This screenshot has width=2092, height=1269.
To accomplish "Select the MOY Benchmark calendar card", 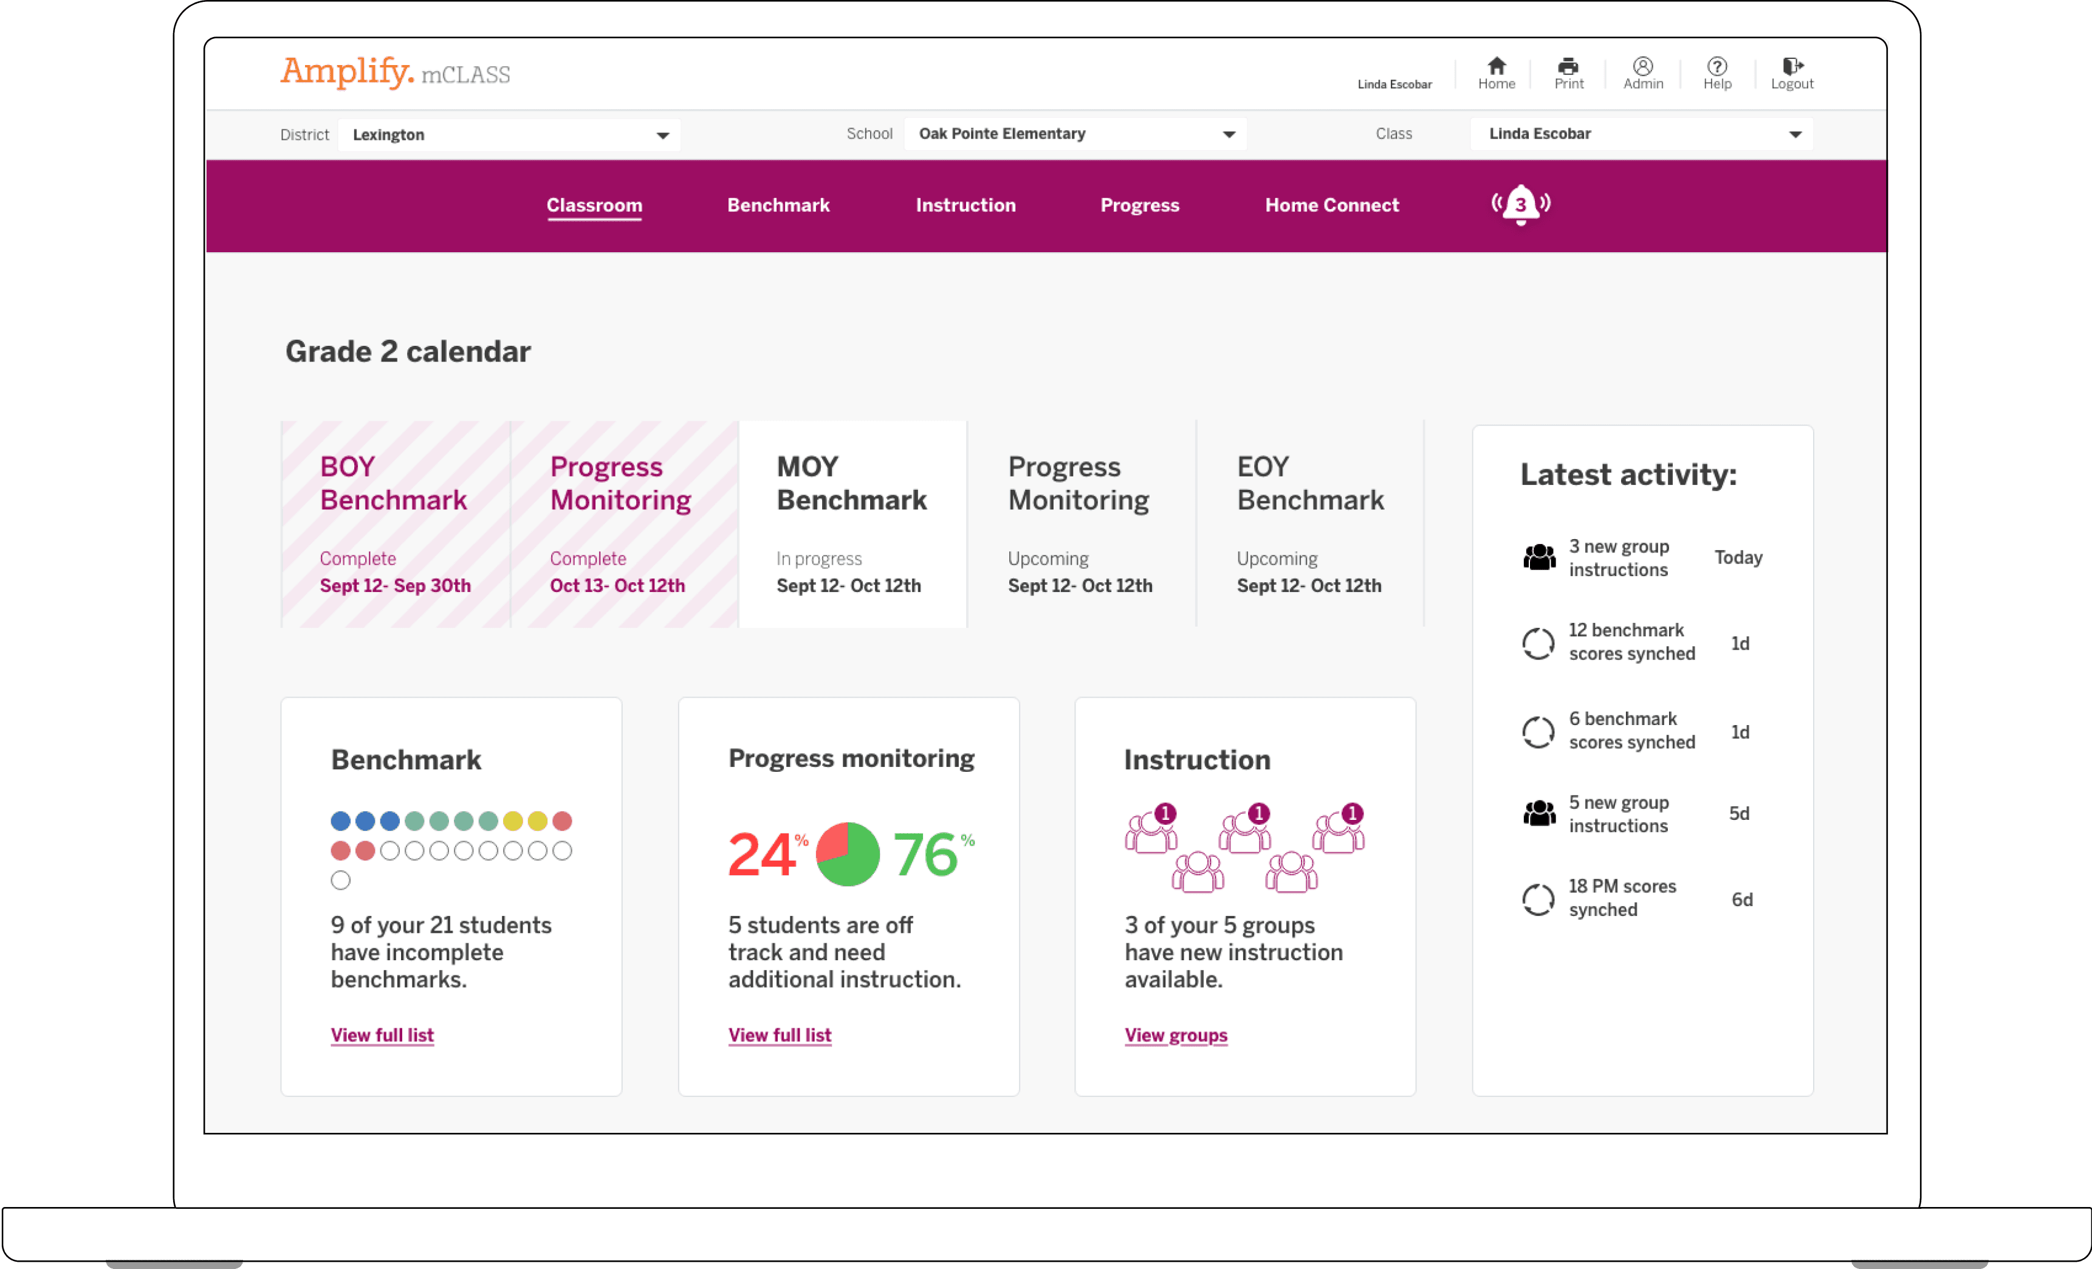I will point(852,524).
